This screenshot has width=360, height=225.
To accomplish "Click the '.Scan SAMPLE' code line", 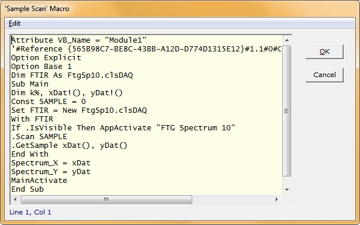I will pyautogui.click(x=39, y=137).
